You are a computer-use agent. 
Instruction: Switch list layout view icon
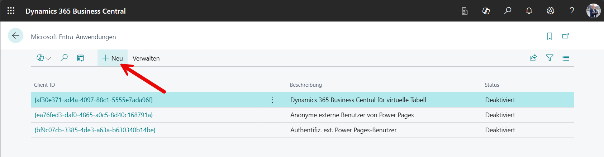coord(566,58)
